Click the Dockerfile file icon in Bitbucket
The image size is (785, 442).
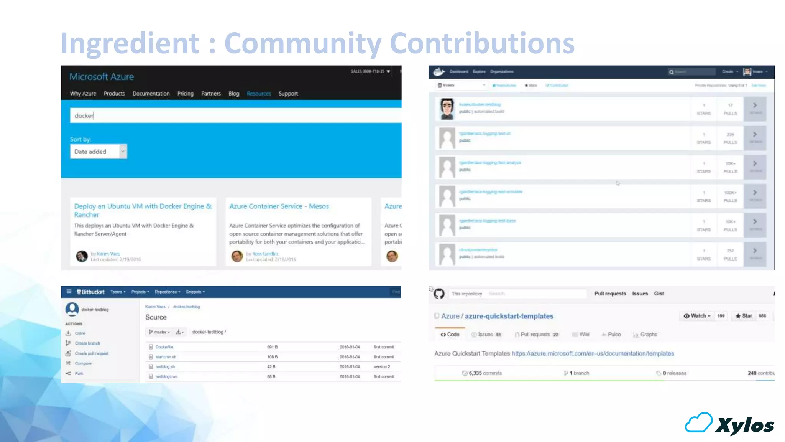[151, 347]
